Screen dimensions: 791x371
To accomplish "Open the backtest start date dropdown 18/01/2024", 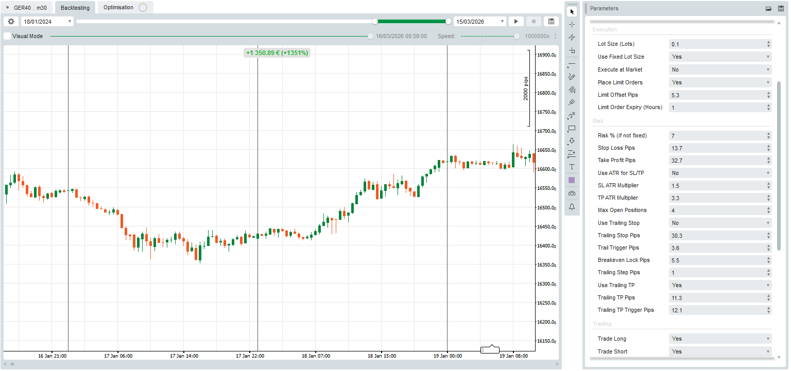I will click(47, 22).
